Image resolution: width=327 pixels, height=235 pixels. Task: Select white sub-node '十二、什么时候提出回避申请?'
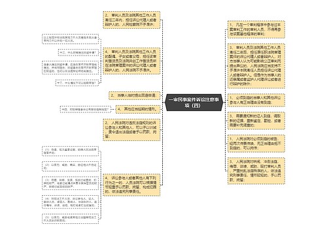tap(78, 53)
